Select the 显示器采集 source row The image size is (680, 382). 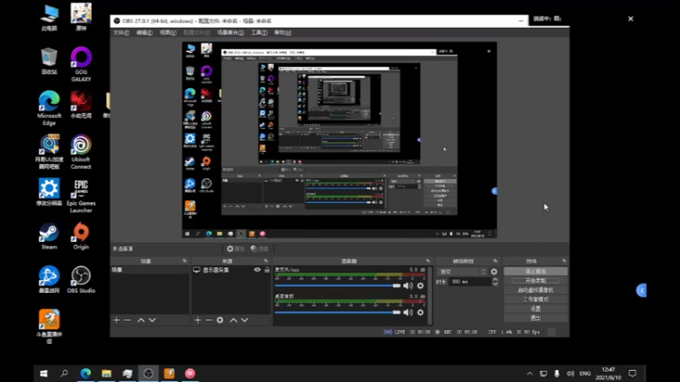pos(231,270)
